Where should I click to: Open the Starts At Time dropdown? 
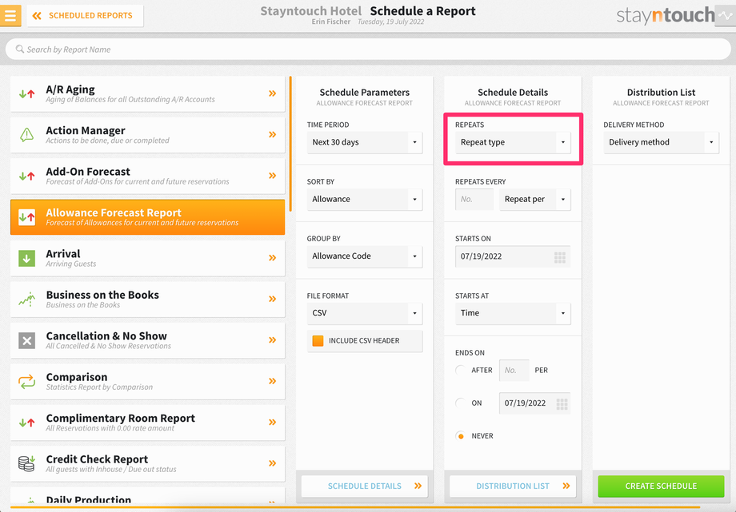[x=513, y=313]
